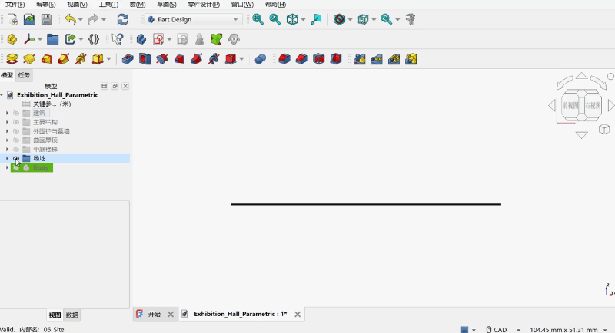615x333 pixels.
Task: Create a new Body
Action: 141,39
